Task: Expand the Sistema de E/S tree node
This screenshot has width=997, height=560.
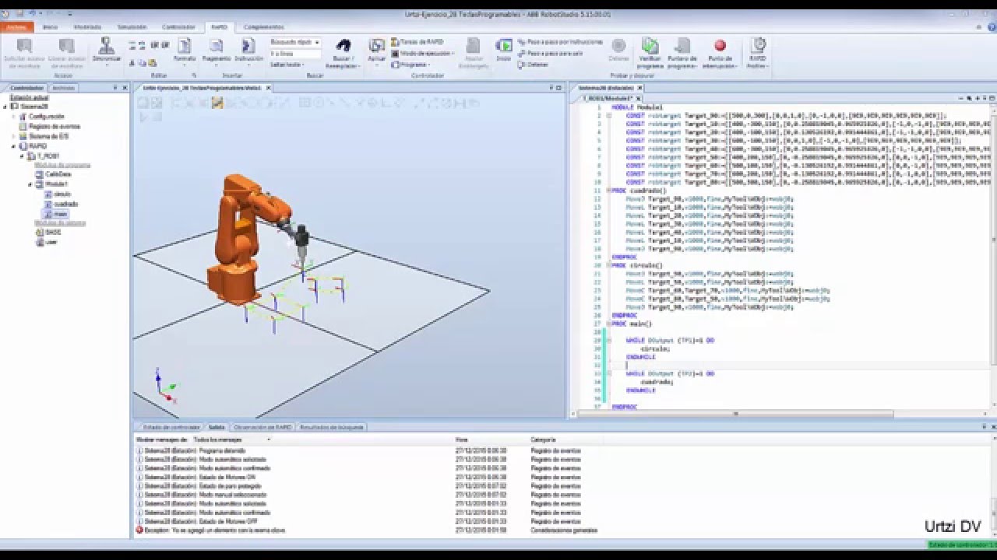Action: (x=13, y=136)
